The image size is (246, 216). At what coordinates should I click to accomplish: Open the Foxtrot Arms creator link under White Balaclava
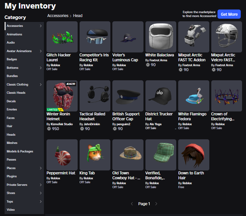point(158,60)
